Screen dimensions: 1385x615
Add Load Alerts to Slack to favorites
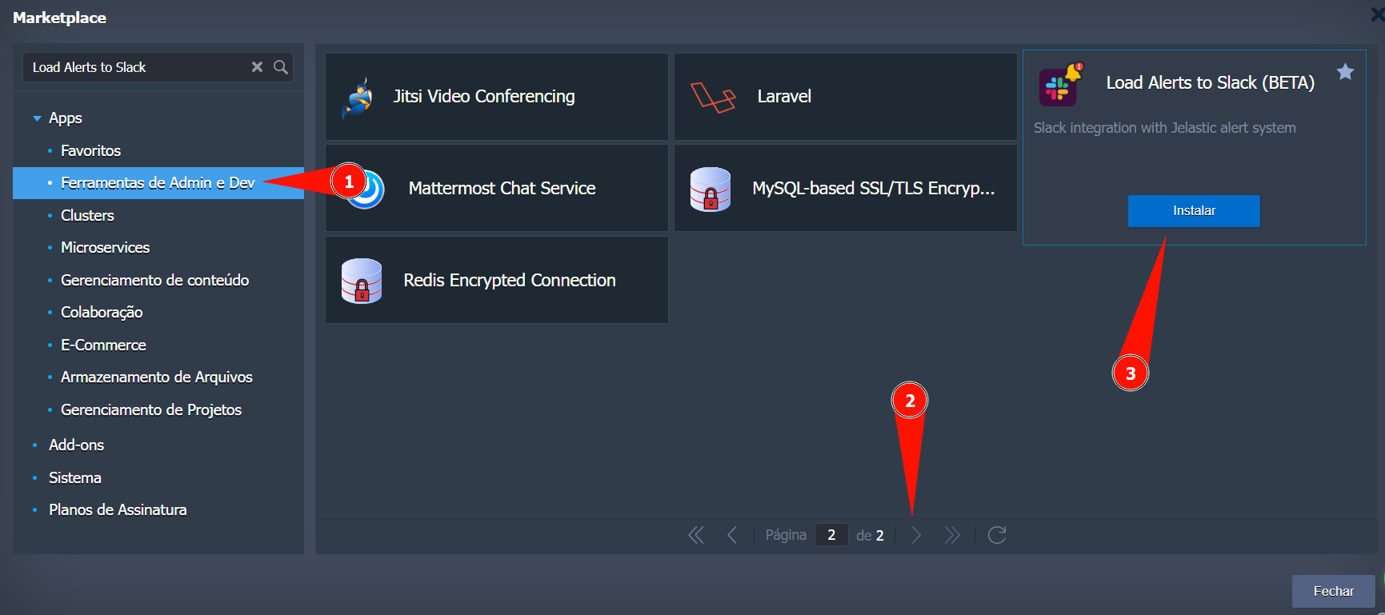click(1345, 72)
